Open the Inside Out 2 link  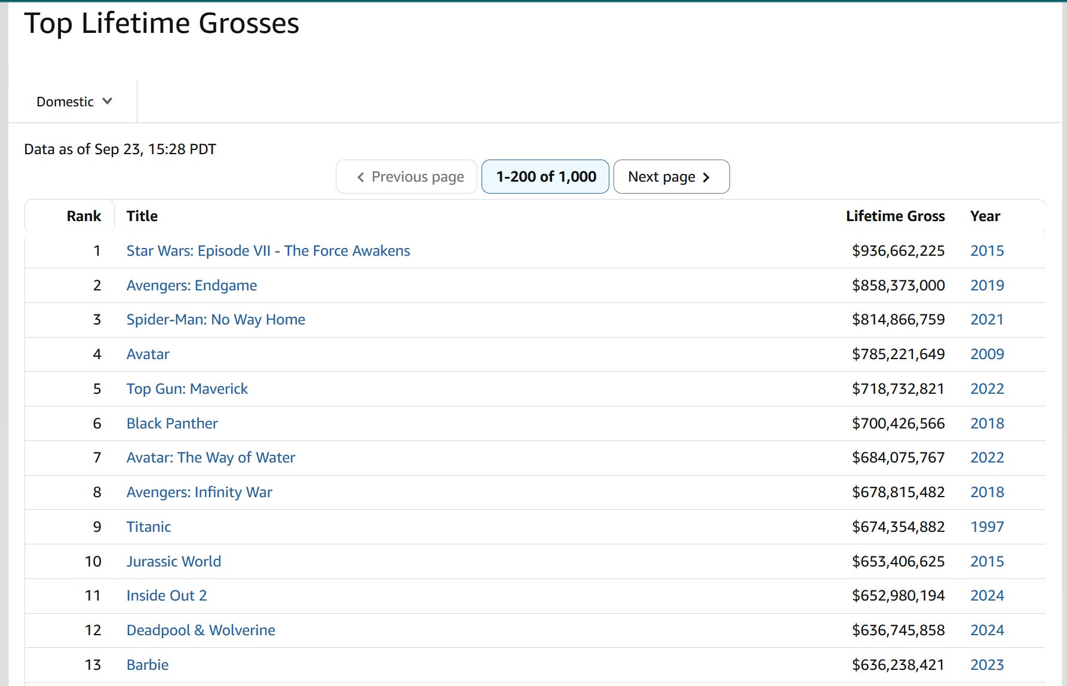coord(167,596)
